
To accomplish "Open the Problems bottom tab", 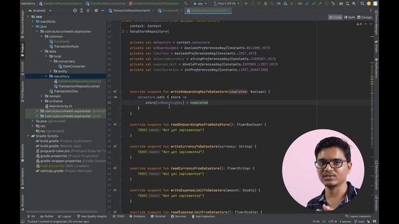I will point(137,217).
